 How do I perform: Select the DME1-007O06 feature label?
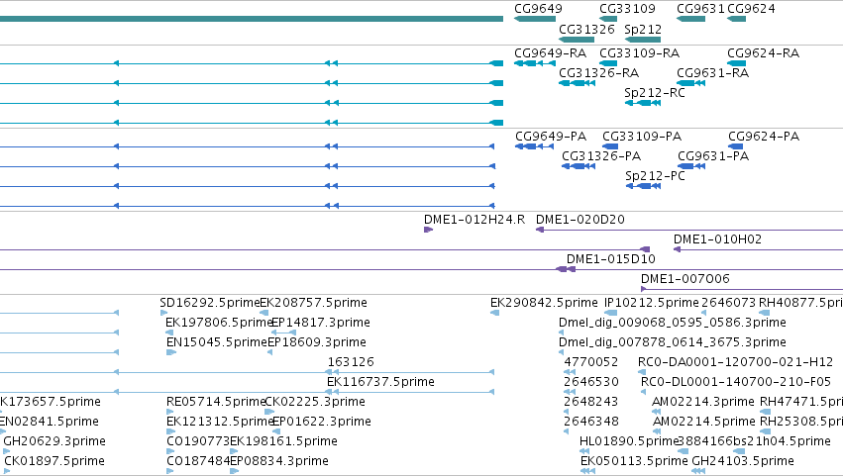tap(685, 279)
